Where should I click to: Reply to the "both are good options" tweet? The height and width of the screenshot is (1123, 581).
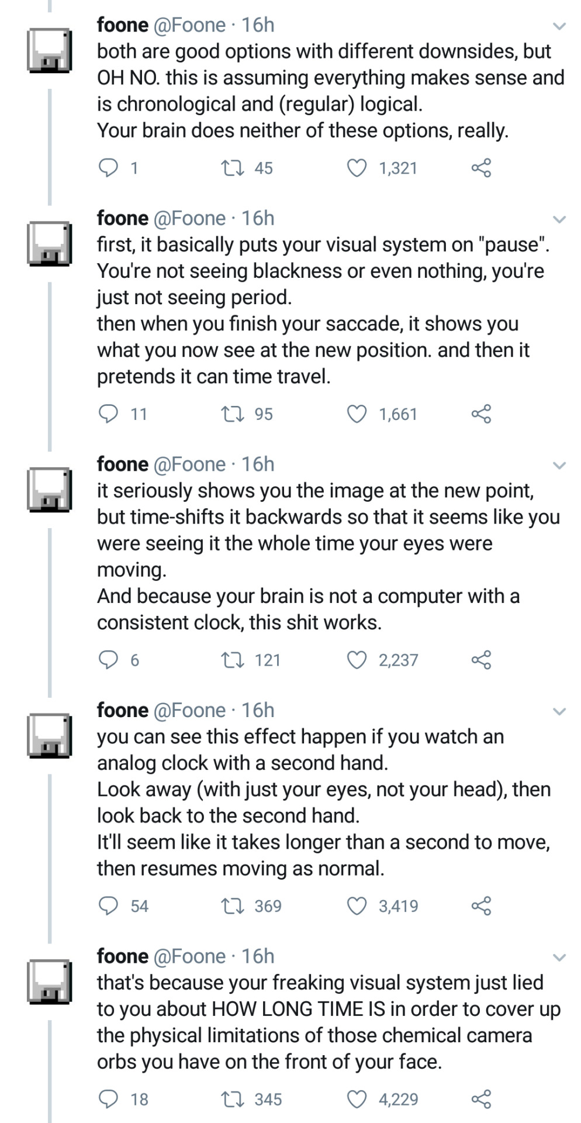[x=108, y=168]
